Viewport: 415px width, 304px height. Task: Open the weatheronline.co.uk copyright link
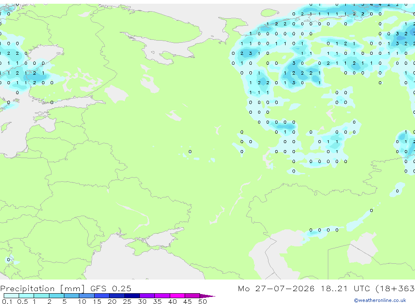click(x=380, y=300)
